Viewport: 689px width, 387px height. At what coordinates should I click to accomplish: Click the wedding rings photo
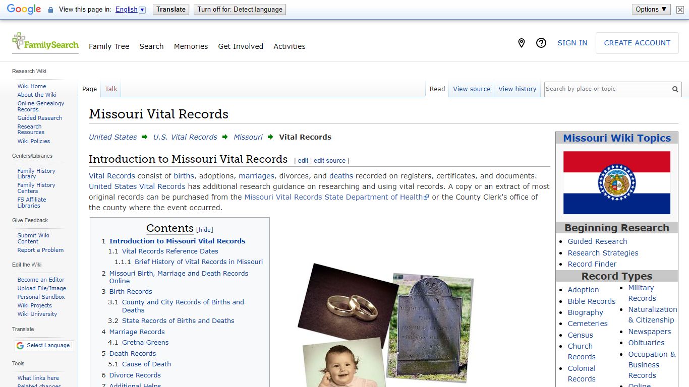(x=348, y=301)
